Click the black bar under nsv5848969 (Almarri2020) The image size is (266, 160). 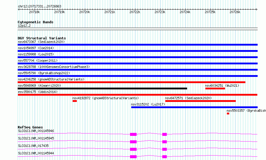pyautogui.click(x=103, y=88)
